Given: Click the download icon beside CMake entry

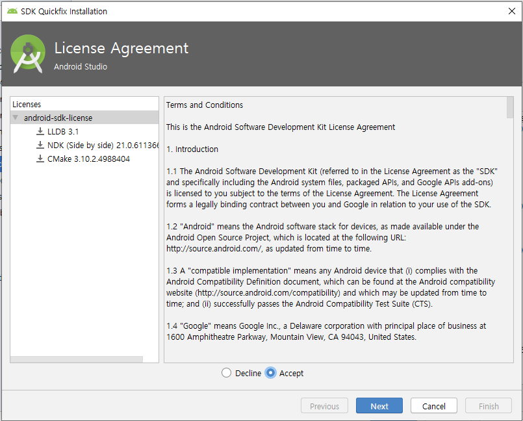Looking at the screenshot, I should tap(40, 159).
